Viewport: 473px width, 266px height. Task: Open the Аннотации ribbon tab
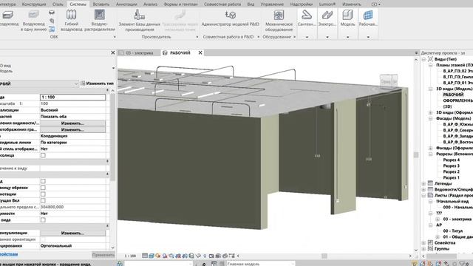coord(126,4)
